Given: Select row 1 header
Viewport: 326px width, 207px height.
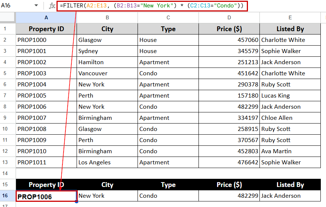Looking at the screenshot, I should click(x=8, y=29).
